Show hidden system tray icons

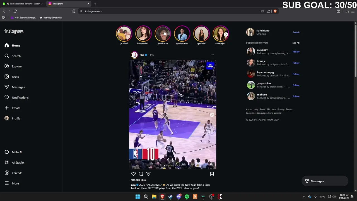tap(304, 197)
